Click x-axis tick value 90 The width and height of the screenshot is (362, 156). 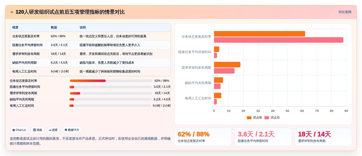click(346, 111)
